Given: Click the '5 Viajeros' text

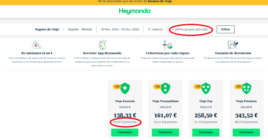Looking at the screenshot, I should (155, 29).
